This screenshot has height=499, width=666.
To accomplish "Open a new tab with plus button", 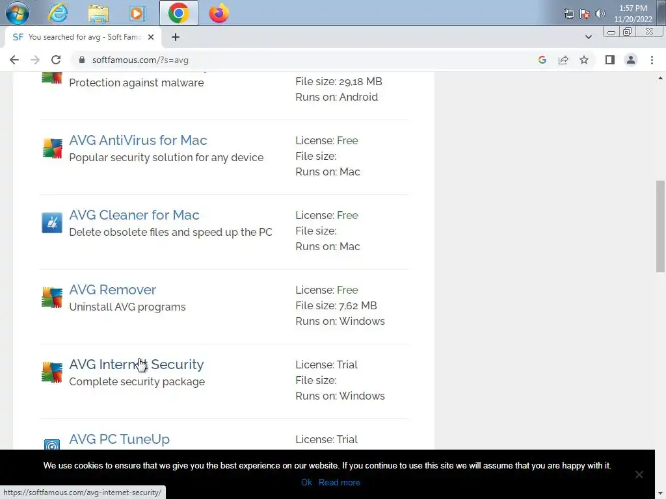I will [x=176, y=37].
